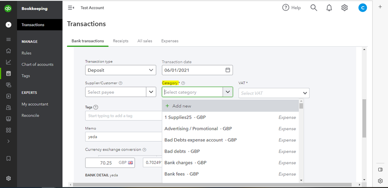The height and width of the screenshot is (188, 388).
Task: Click the Memo field containing yeda
Action: [x=124, y=136]
